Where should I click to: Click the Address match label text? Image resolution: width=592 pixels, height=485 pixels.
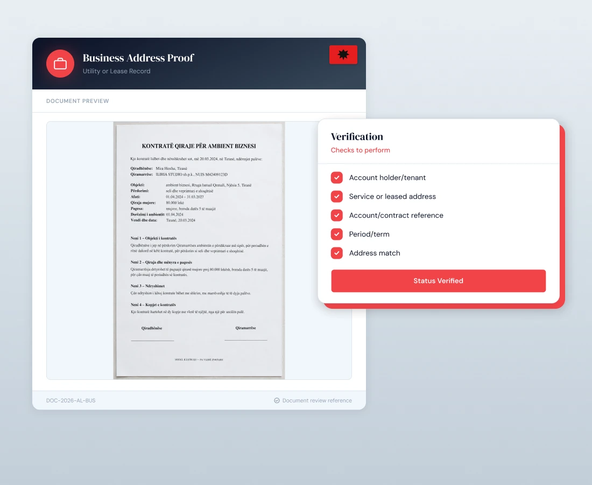point(375,253)
